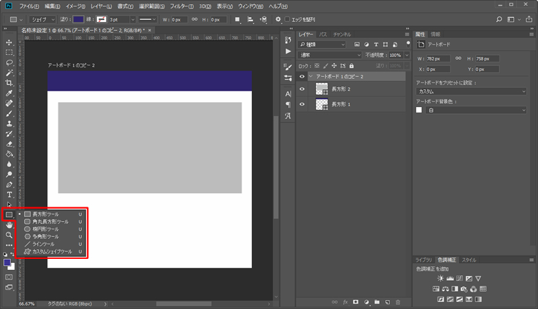Image resolution: width=538 pixels, height=309 pixels.
Task: Add Photo Filter adjustment
Action: tap(464, 289)
